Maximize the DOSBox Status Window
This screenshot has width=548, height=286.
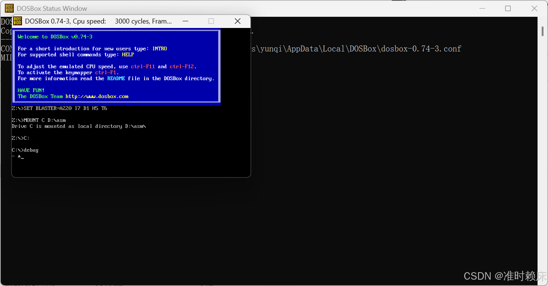click(x=508, y=8)
